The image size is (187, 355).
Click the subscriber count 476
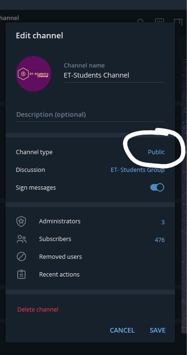(160, 240)
